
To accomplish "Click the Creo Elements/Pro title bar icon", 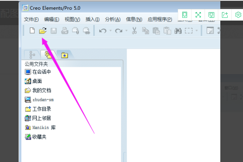I will click(x=25, y=8).
